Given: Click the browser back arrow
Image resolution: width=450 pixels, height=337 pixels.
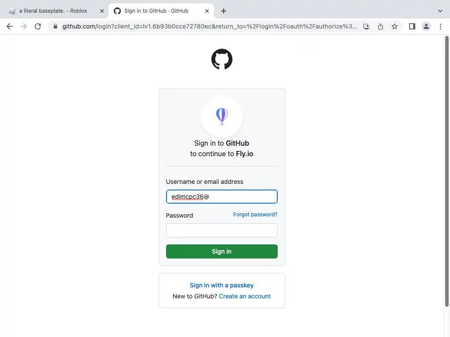Looking at the screenshot, I should click(x=10, y=26).
